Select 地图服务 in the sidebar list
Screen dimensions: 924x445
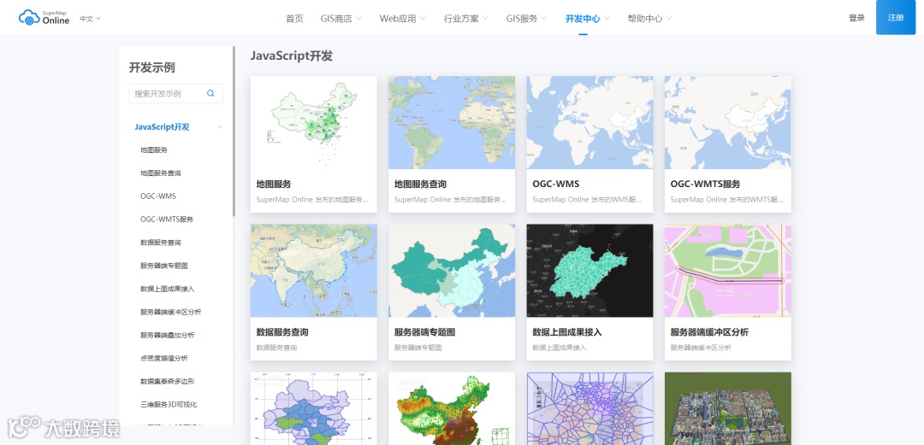pyautogui.click(x=154, y=150)
